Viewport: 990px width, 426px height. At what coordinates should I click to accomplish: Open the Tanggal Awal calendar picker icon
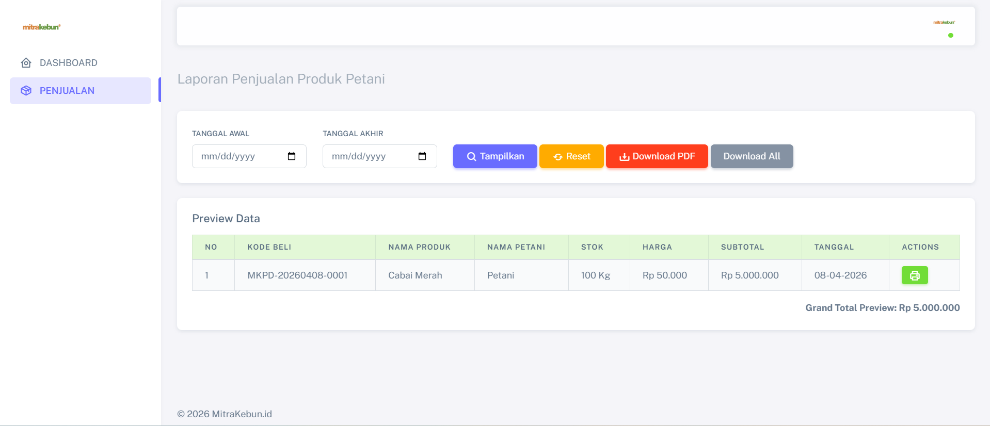[292, 156]
